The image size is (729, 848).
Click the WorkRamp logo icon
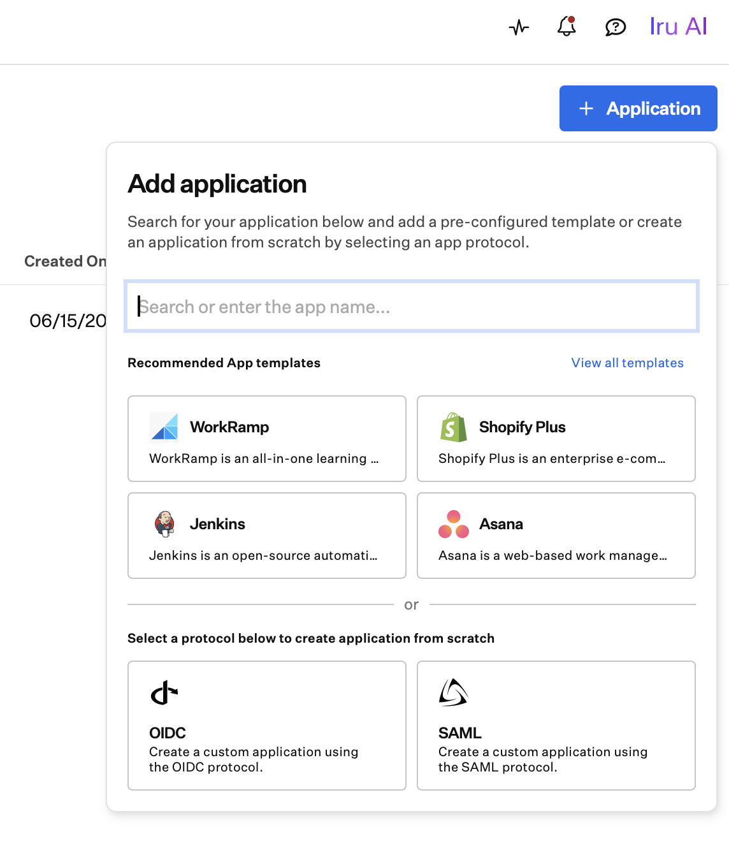coord(164,427)
